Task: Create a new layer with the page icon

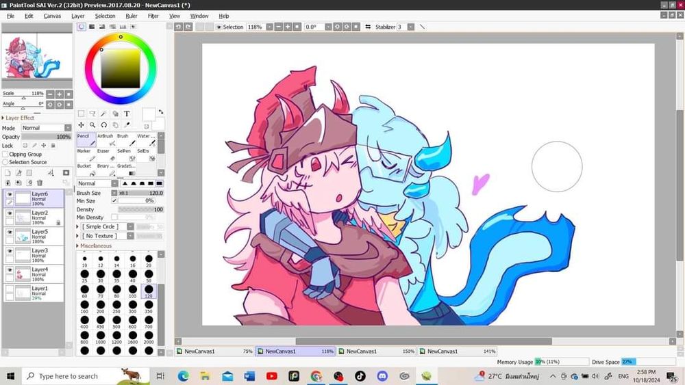Action: [x=8, y=173]
